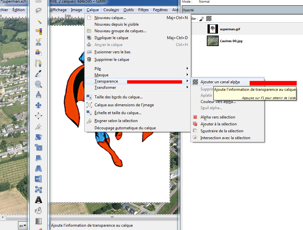Open the Couleurs menu
Image resolution: width=303 pixels, height=230 pixels.
coord(111,10)
